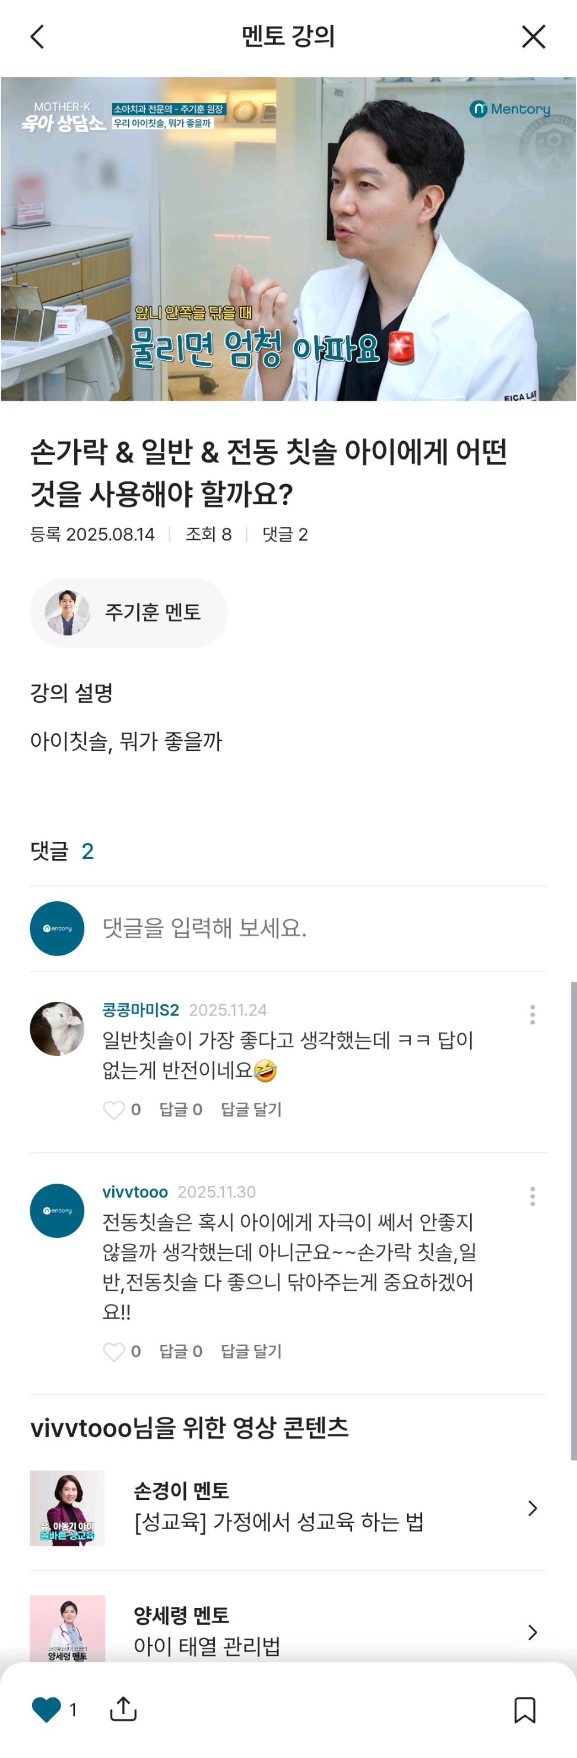The height and width of the screenshot is (1758, 577).
Task: Open replies via 답글 달기 on first comment
Action: pos(251,1109)
